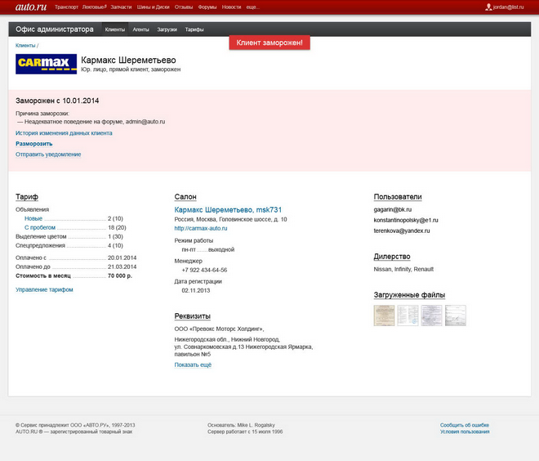Open Условия пользования footer link
Screen dimensions: 539x461
click(465, 432)
